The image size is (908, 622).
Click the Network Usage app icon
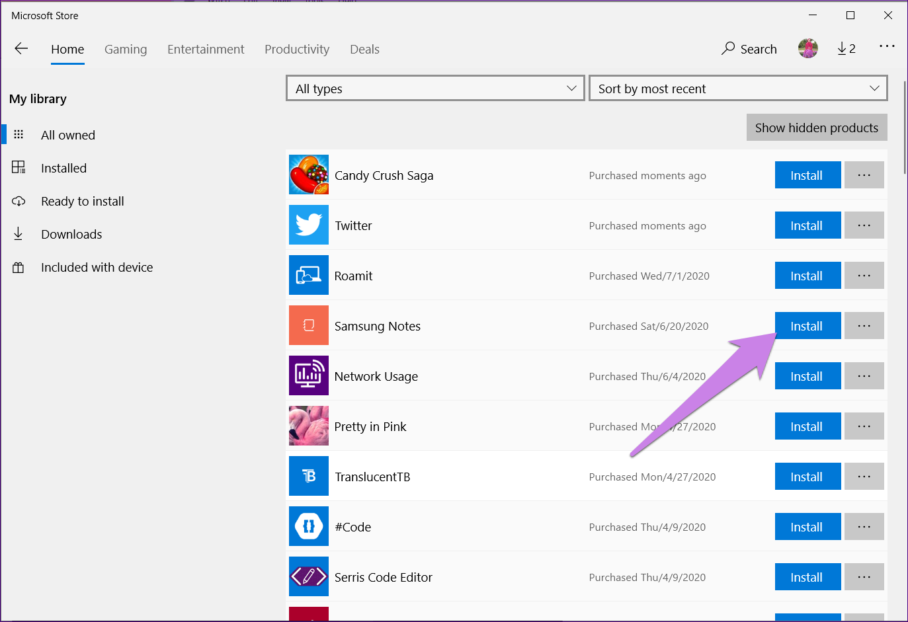click(x=309, y=375)
